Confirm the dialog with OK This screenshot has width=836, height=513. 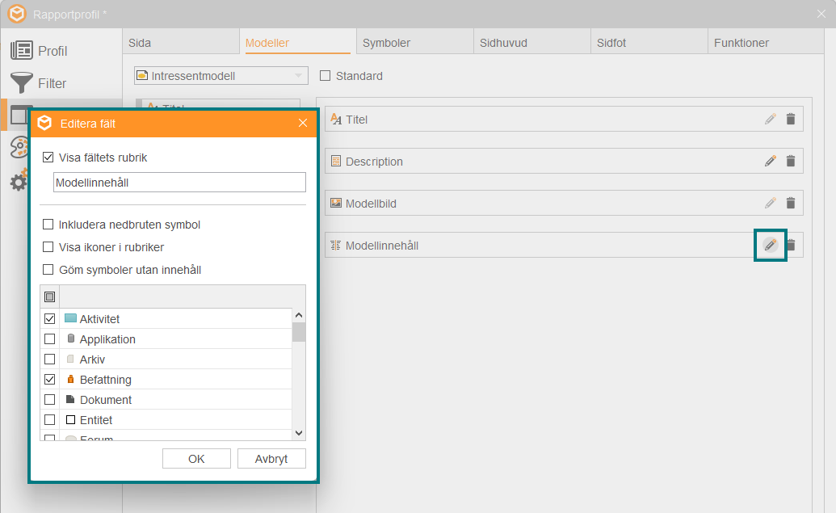click(x=196, y=459)
